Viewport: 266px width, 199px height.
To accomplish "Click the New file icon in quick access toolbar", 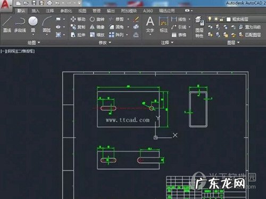I will (x=18, y=3).
